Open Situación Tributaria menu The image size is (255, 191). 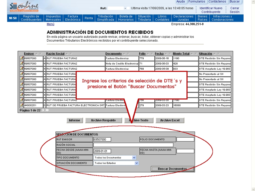[144, 18]
